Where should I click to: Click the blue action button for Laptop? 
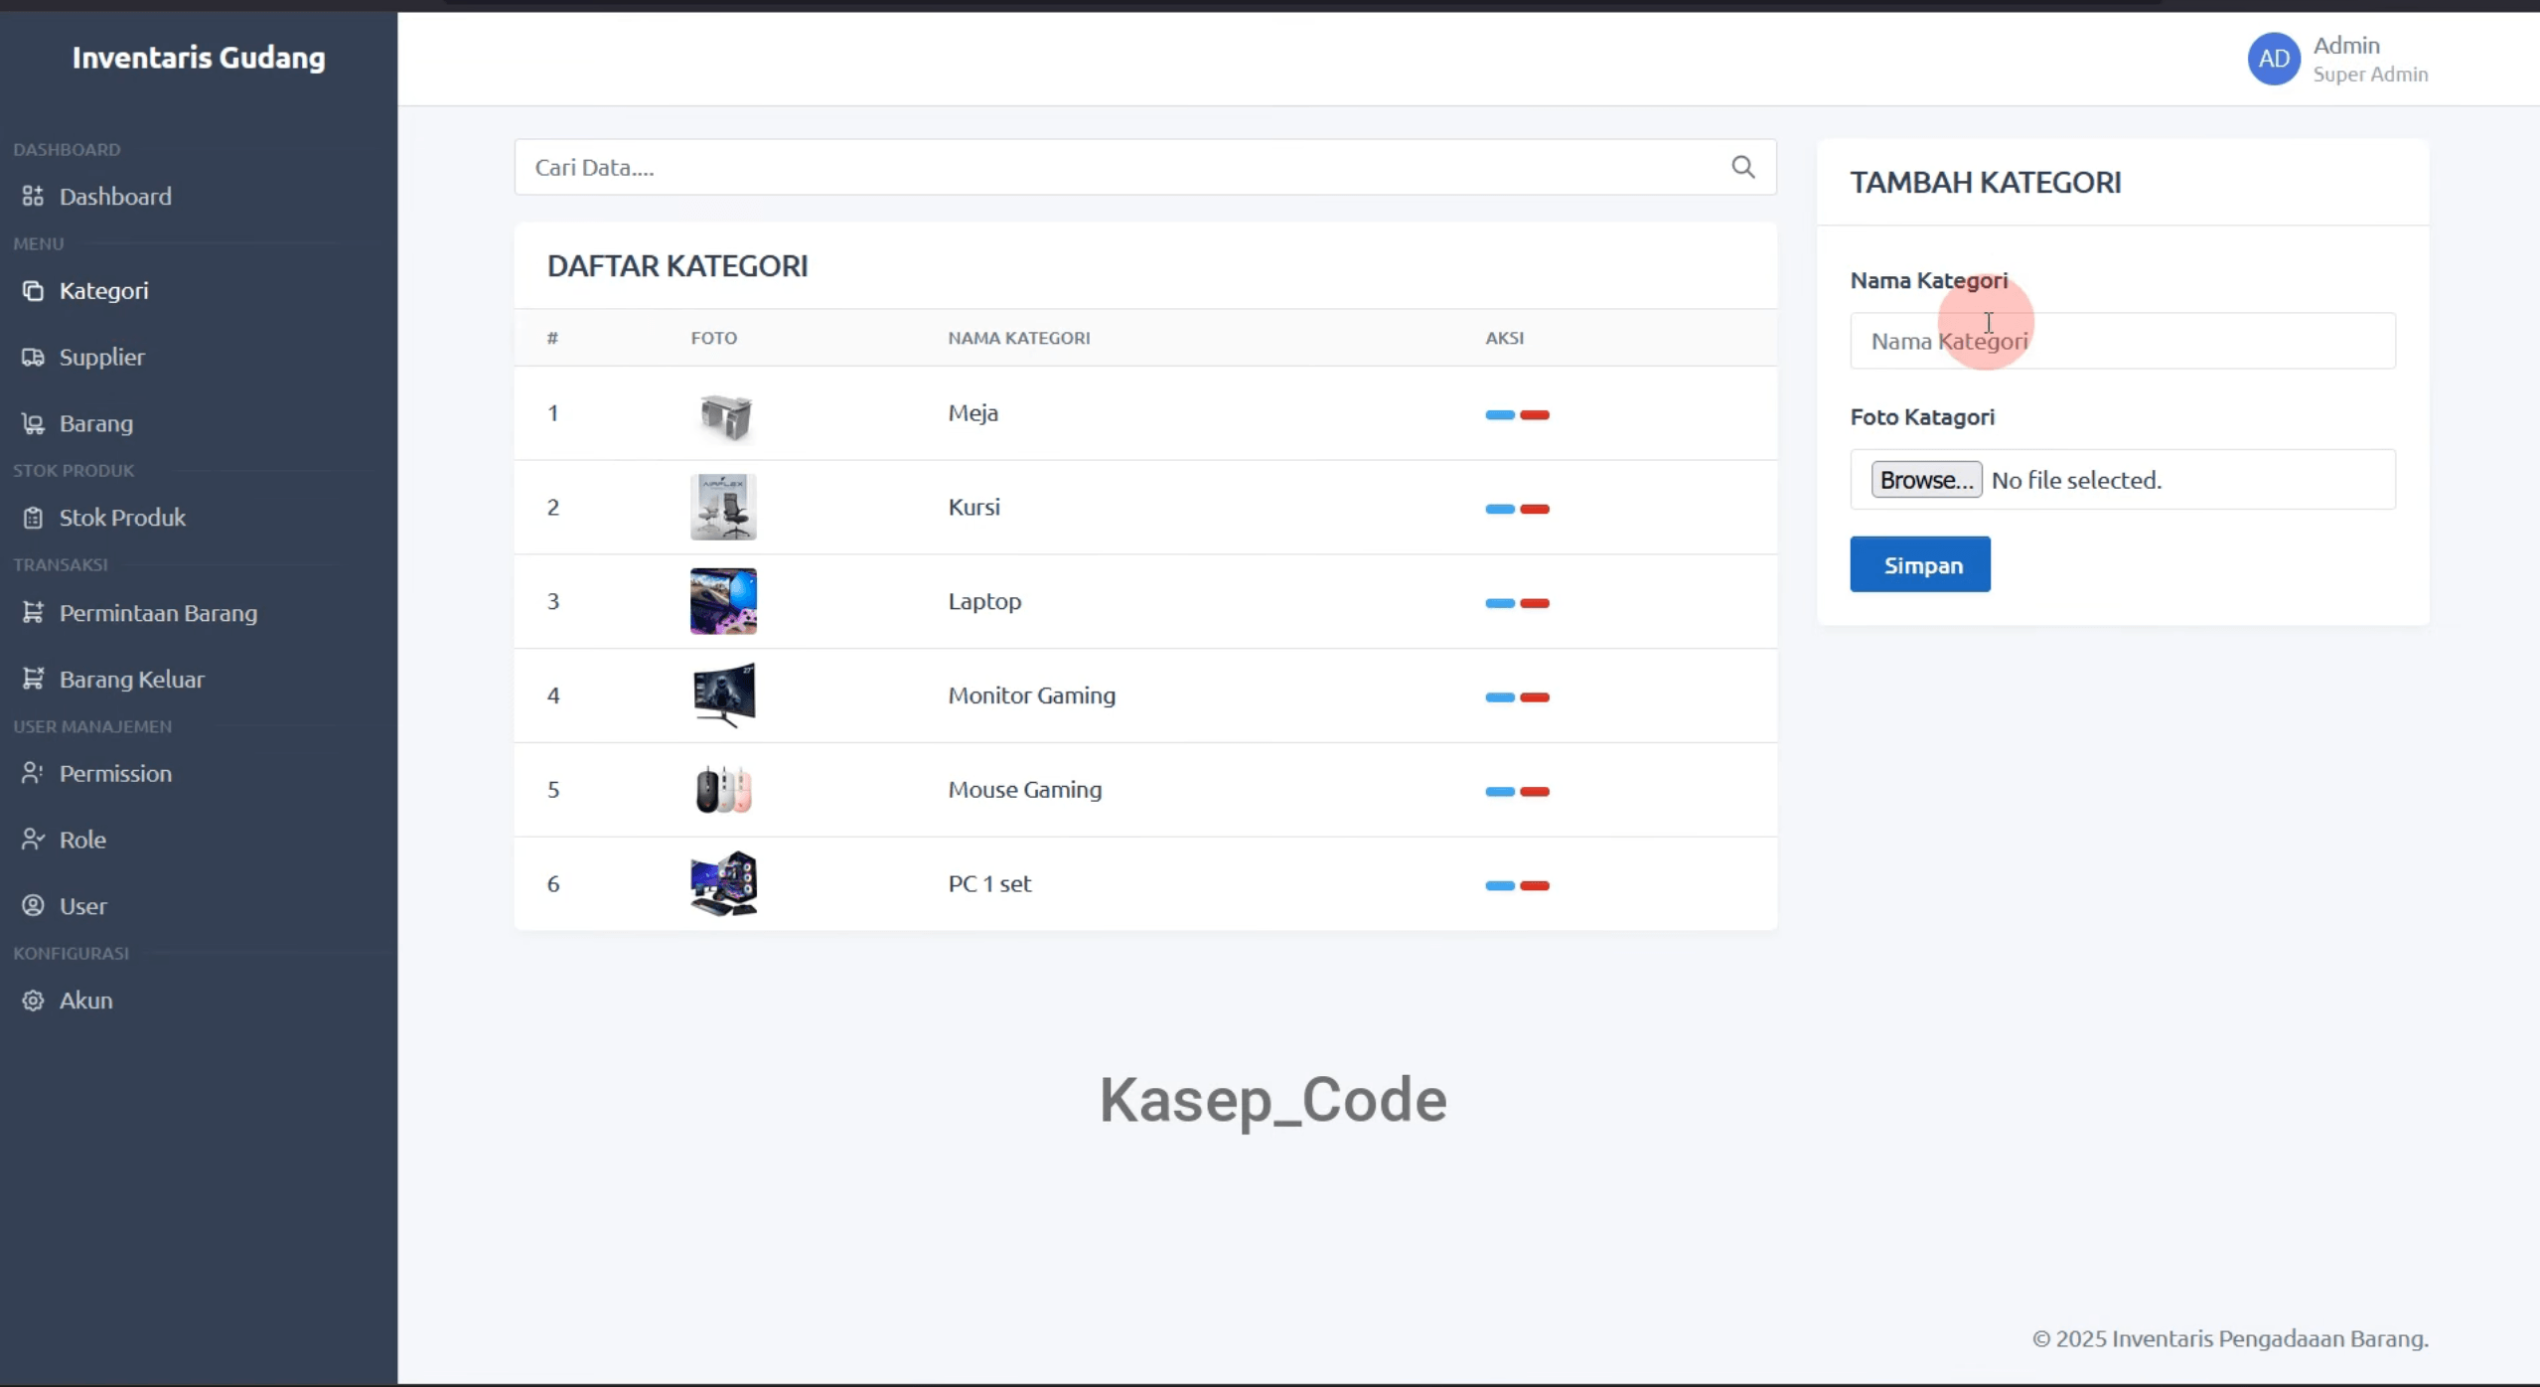click(x=1500, y=603)
